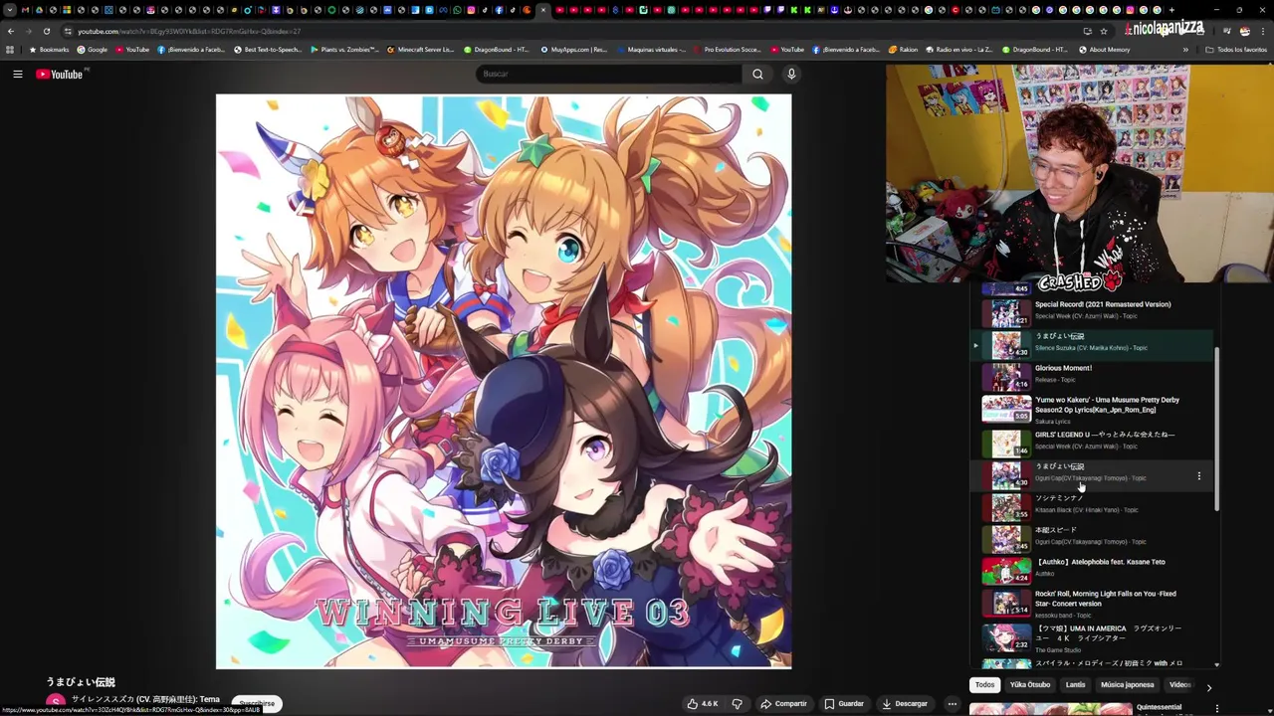Open the Rakion bookmark

point(903,49)
